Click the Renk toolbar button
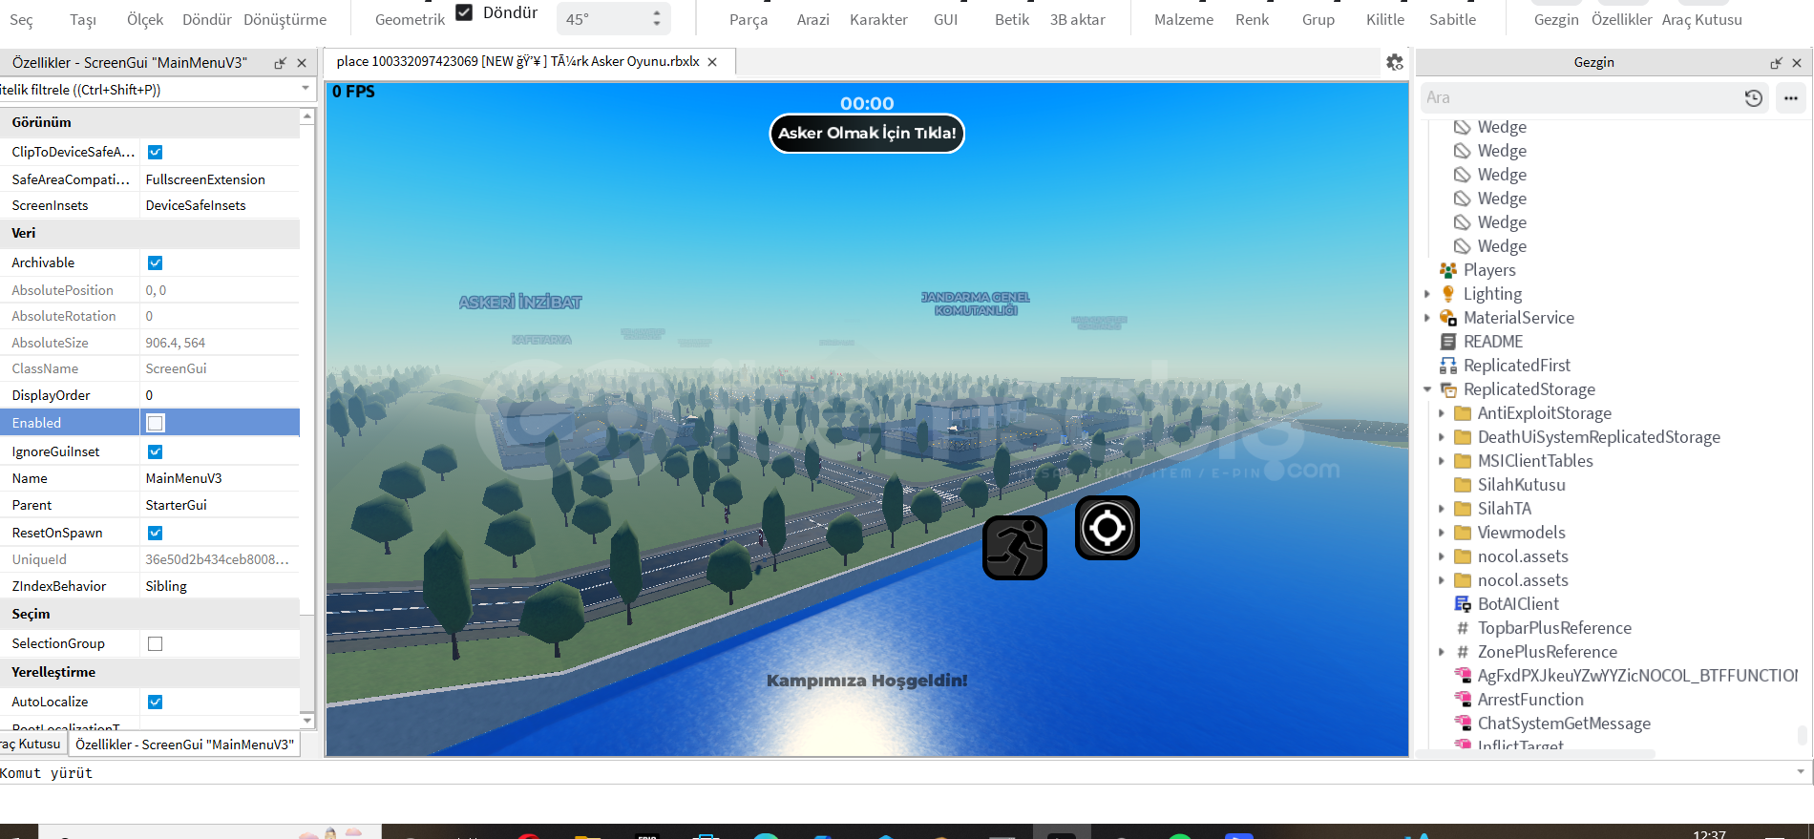Screen dimensions: 1814x839 tap(1252, 19)
